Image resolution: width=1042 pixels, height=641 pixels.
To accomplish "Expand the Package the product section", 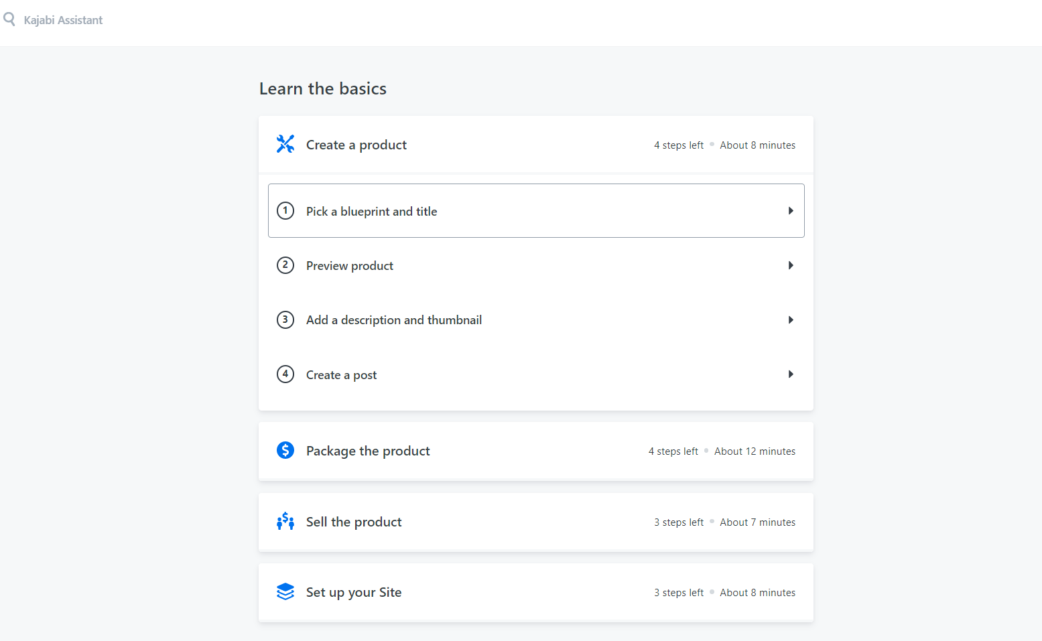I will (536, 451).
